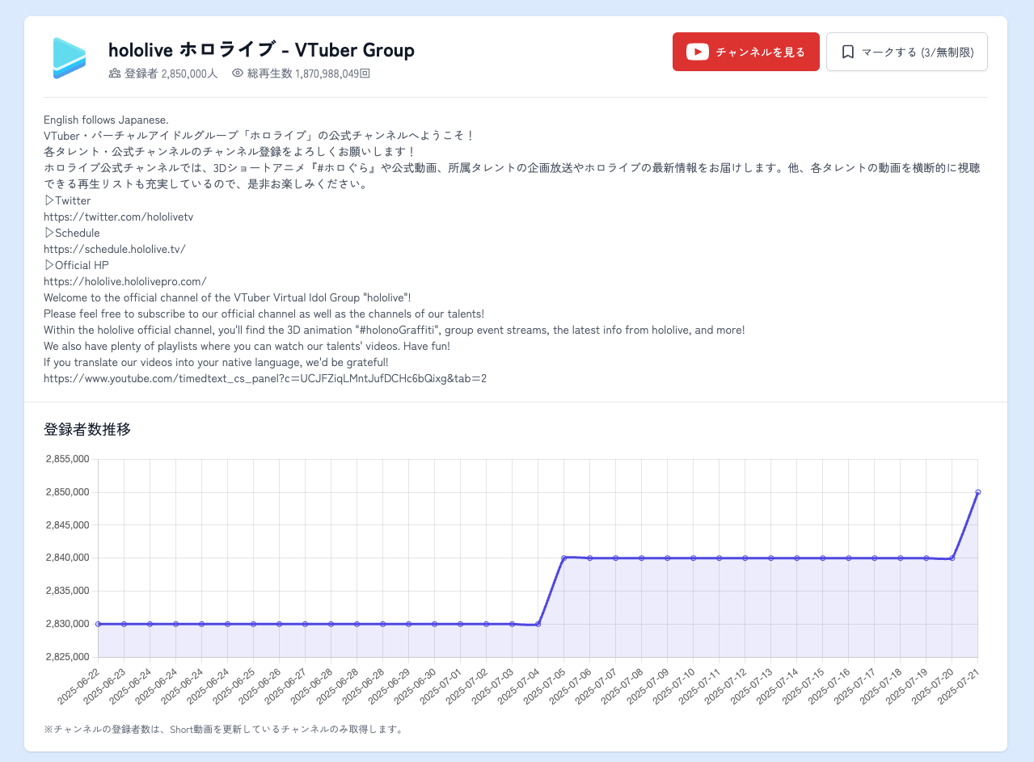Viewport: 1034px width, 762px height.
Task: Click マークする (3/無制限) button
Action: click(907, 52)
